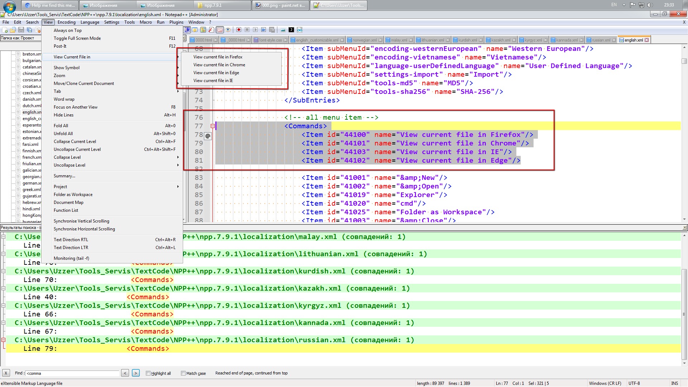Click the Save toolbar icon

(x=21, y=30)
